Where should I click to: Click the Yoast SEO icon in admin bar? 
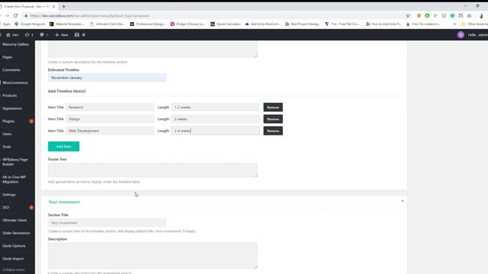coord(77,35)
